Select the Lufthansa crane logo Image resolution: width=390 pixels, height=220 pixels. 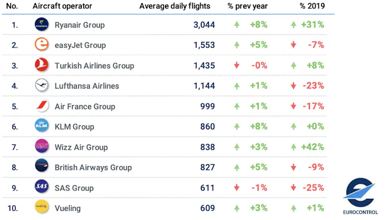click(x=41, y=85)
